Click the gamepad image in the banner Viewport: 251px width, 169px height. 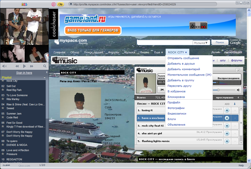199,26
